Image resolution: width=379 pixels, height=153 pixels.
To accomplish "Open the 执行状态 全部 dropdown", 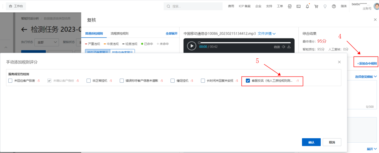I will [46, 42].
